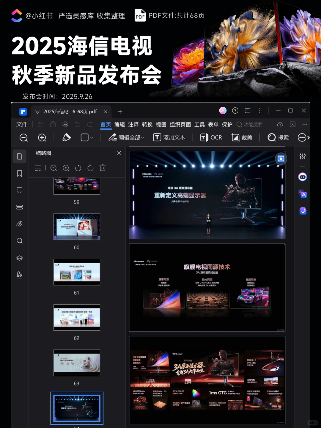Open the shape tool dropdown arrow
The width and height of the screenshot is (321, 428).
[91, 138]
